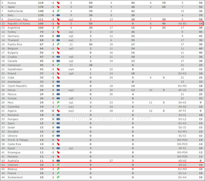Click the green up arrow in Argentina row
The height and width of the screenshot is (181, 205).
pos(58,27)
